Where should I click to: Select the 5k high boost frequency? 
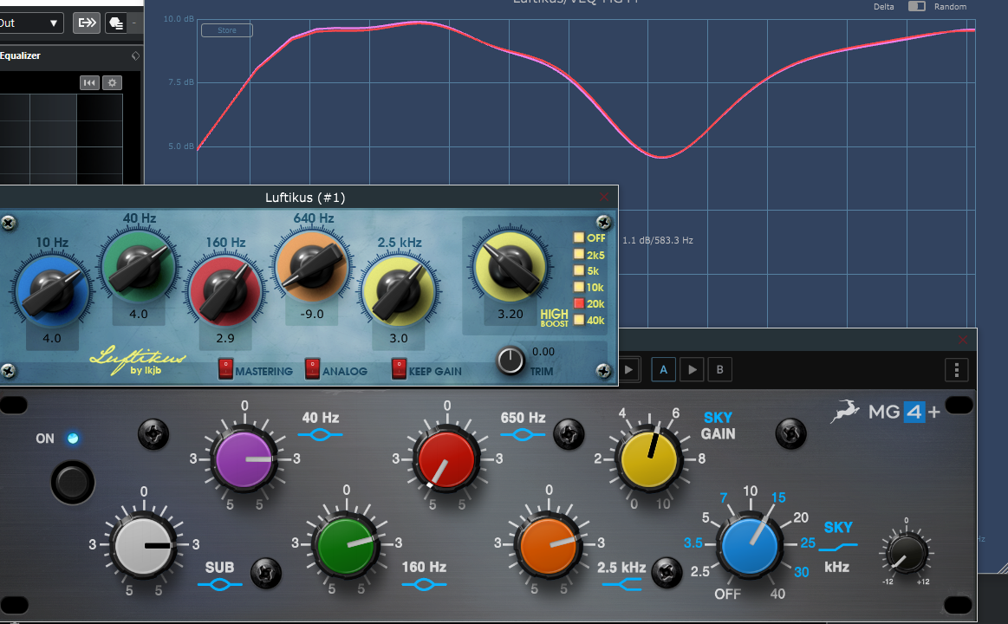[579, 270]
